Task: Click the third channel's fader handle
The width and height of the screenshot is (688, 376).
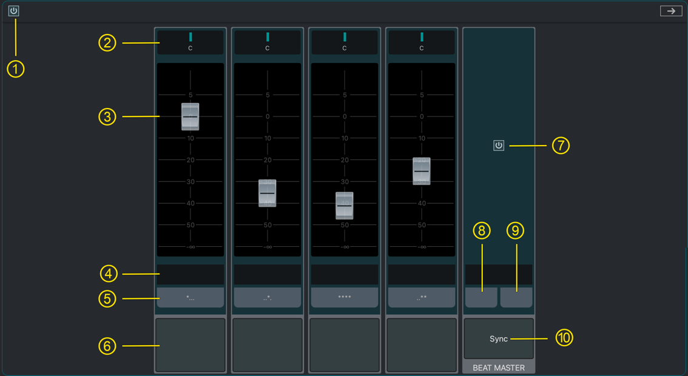Action: point(345,206)
